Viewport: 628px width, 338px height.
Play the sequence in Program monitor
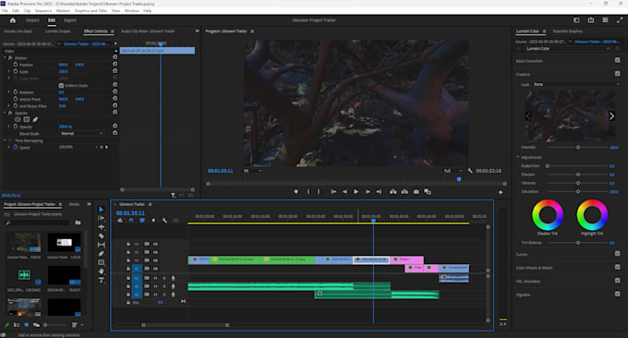click(x=356, y=192)
